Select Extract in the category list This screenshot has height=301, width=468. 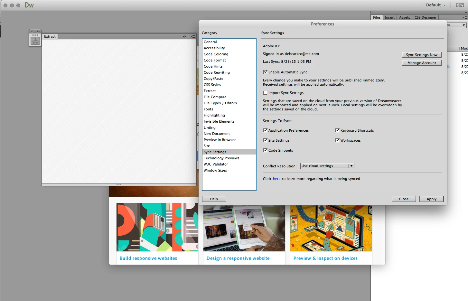coord(229,91)
